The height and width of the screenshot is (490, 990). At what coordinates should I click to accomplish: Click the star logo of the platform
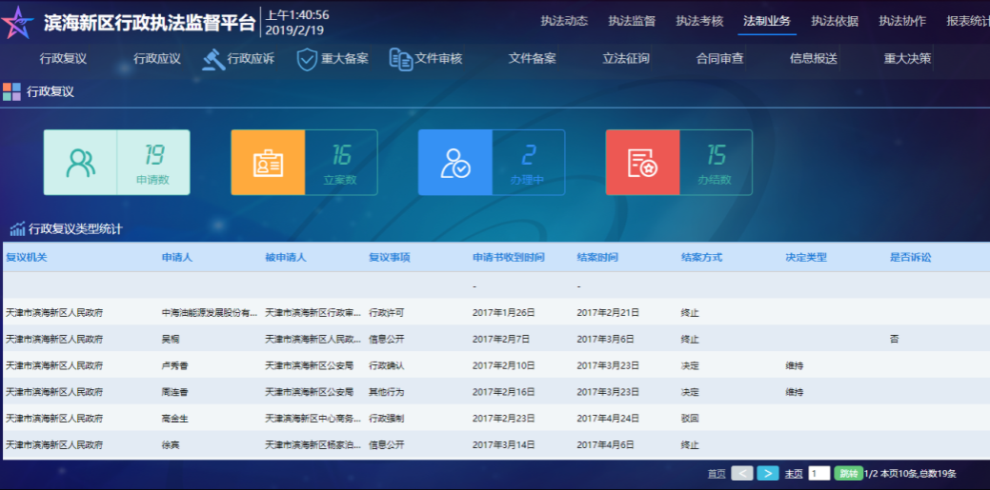(18, 24)
